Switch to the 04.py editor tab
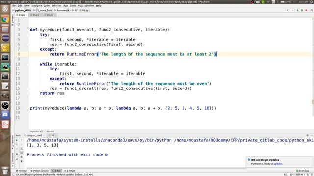Screen dimensions: 314x176 tap(36, 15)
